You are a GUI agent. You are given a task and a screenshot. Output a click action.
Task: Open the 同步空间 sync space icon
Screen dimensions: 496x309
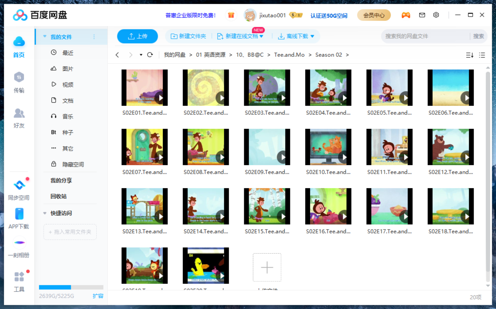[x=19, y=185]
